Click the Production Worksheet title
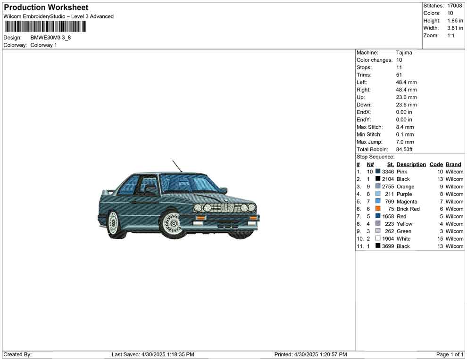 (x=46, y=8)
